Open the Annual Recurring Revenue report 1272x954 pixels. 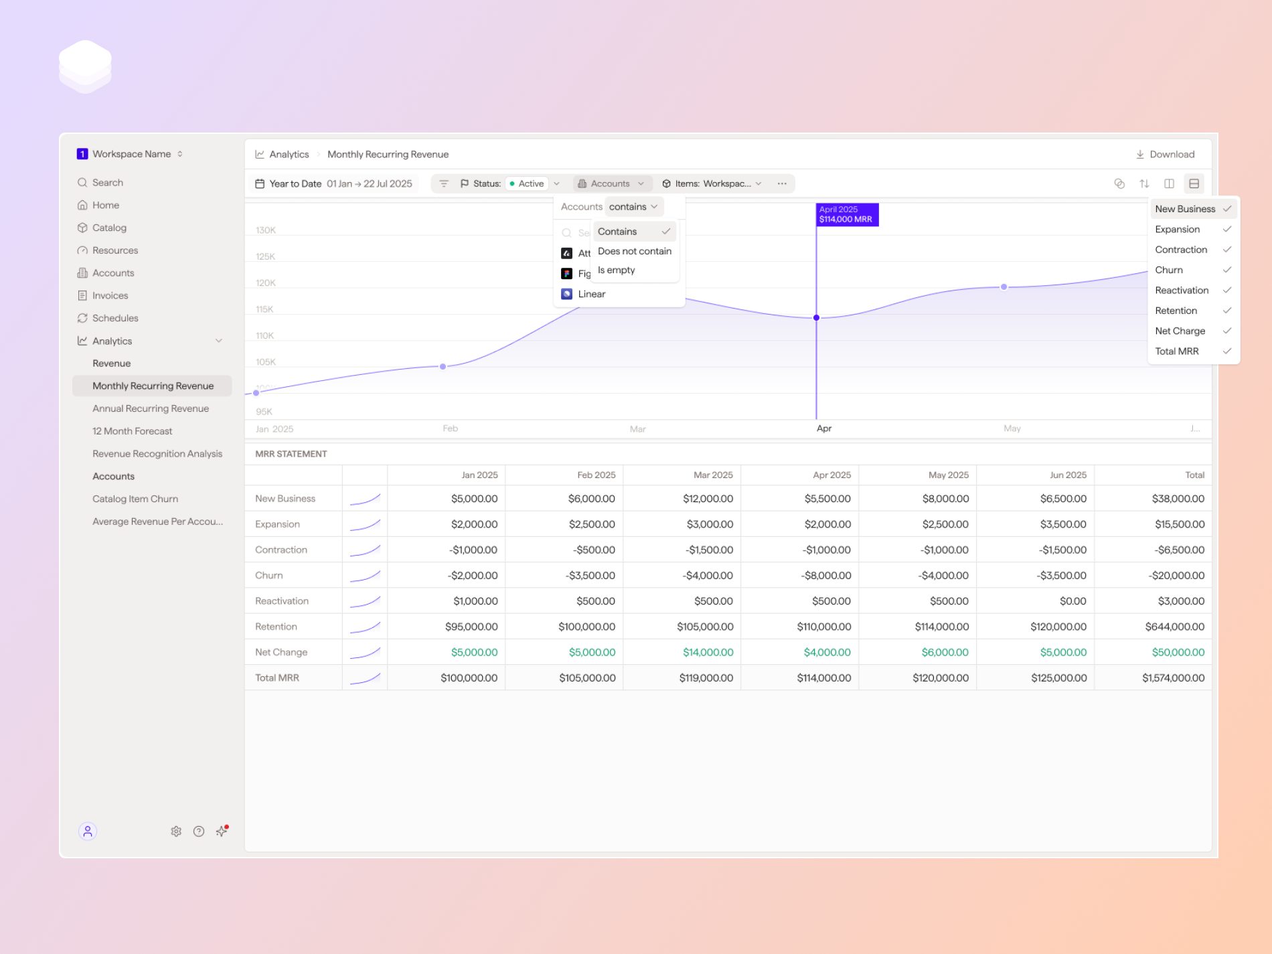[x=151, y=408]
